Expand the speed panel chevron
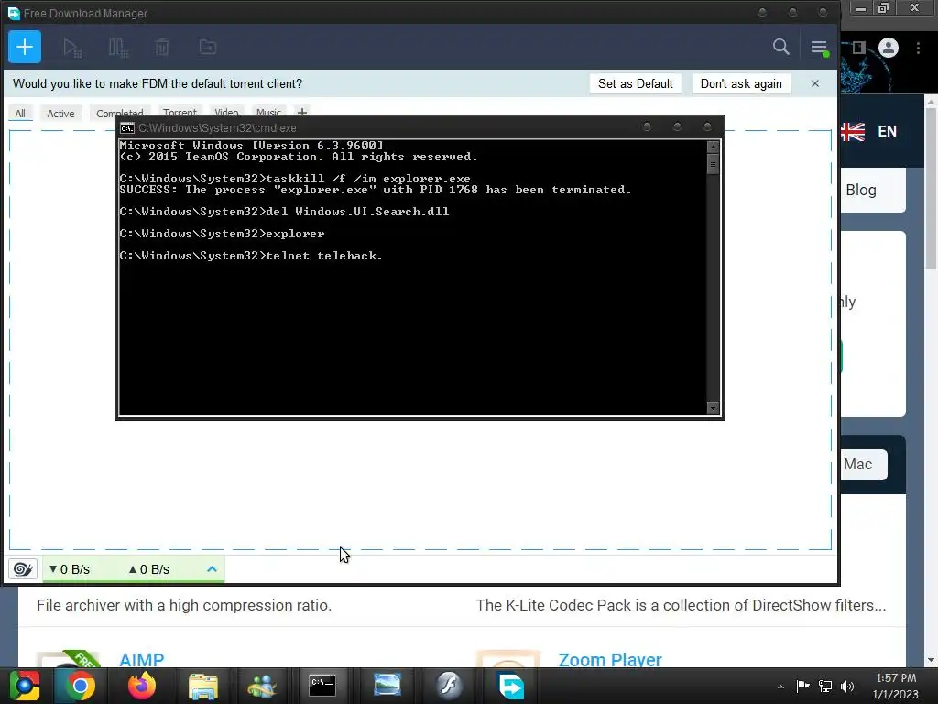The width and height of the screenshot is (938, 704). click(212, 569)
